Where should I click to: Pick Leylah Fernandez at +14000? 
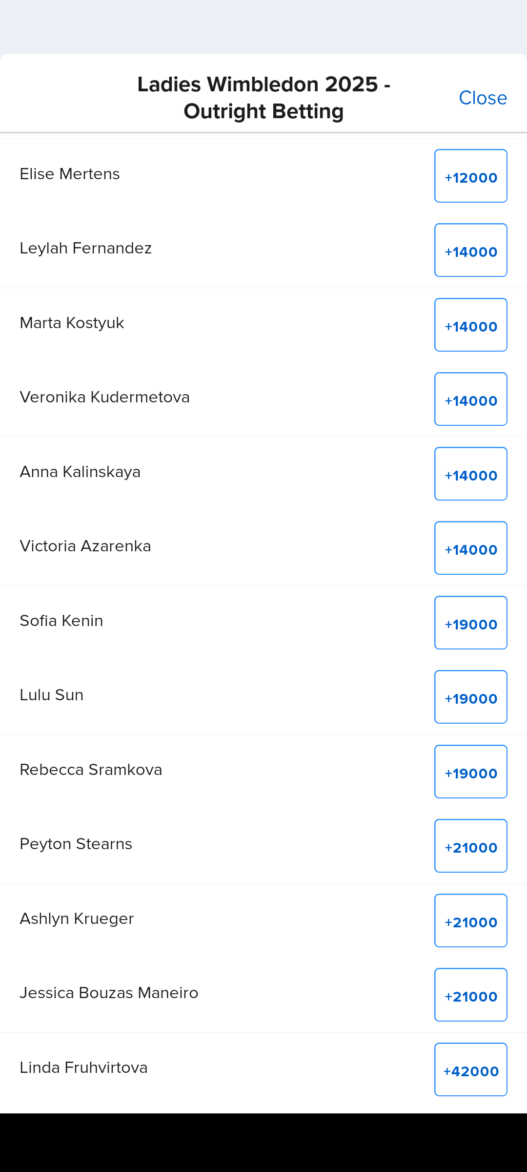click(x=470, y=251)
